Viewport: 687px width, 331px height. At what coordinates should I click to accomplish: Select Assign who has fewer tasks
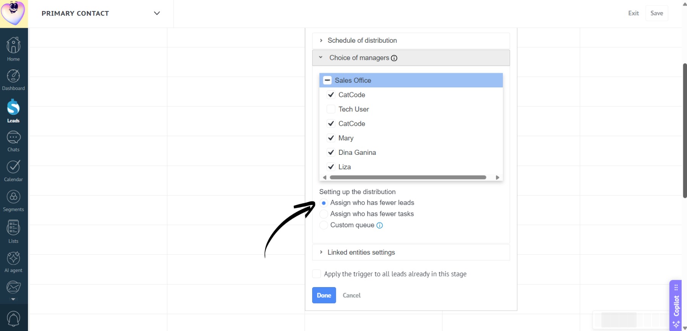coord(324,214)
